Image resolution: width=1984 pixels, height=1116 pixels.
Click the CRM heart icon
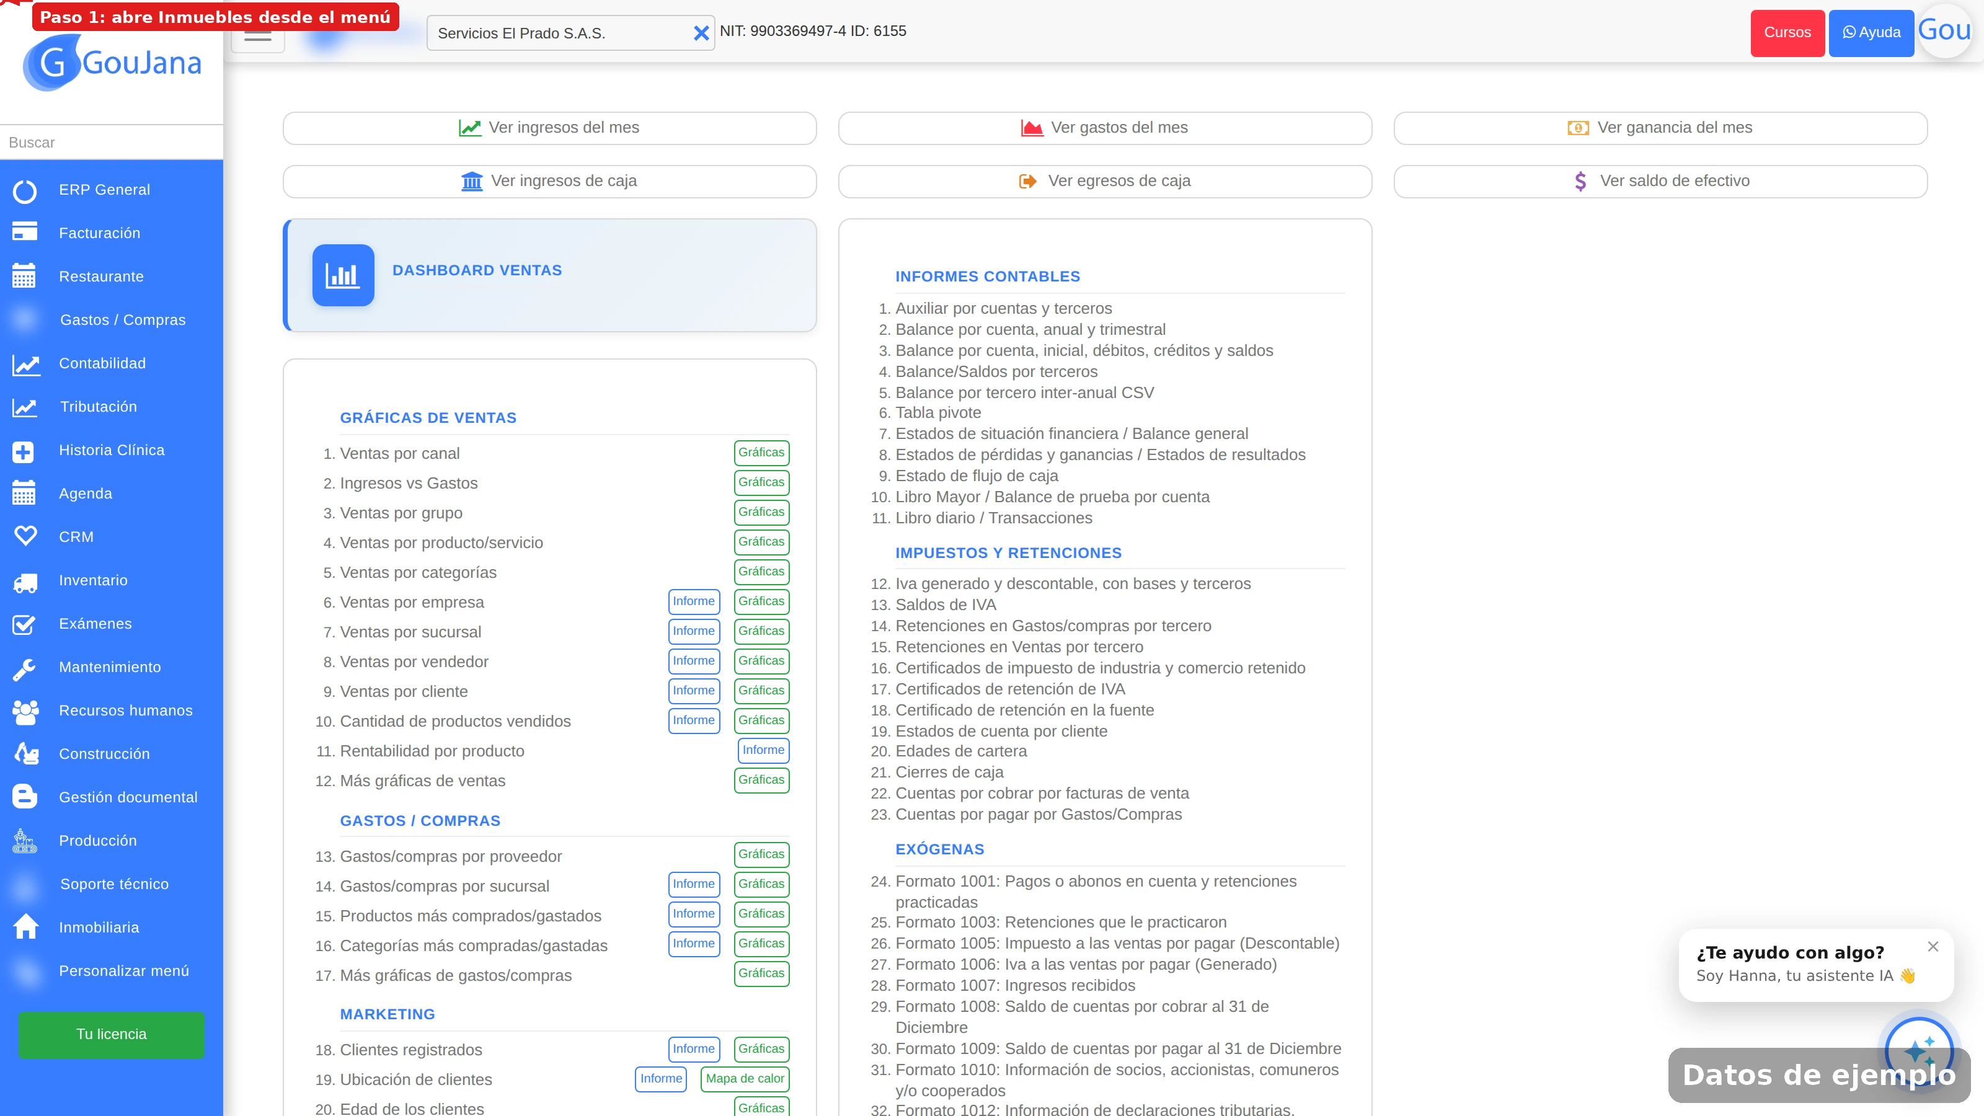click(x=25, y=536)
